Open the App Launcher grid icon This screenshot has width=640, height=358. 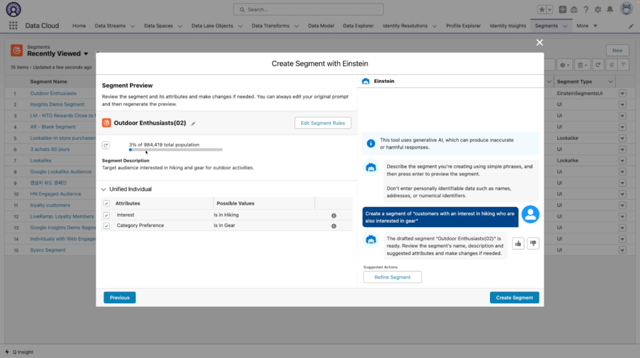[13, 26]
